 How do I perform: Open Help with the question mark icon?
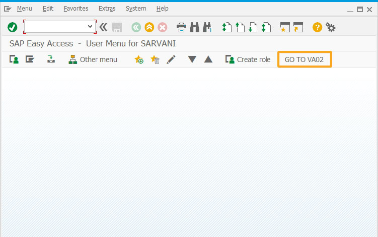[317, 27]
